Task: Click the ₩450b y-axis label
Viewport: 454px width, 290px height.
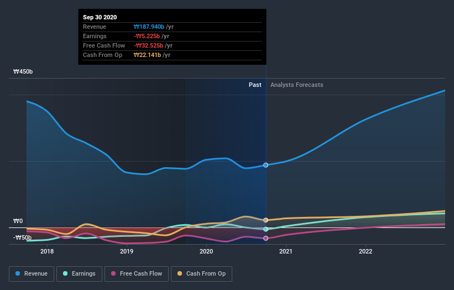Action: pyautogui.click(x=23, y=71)
